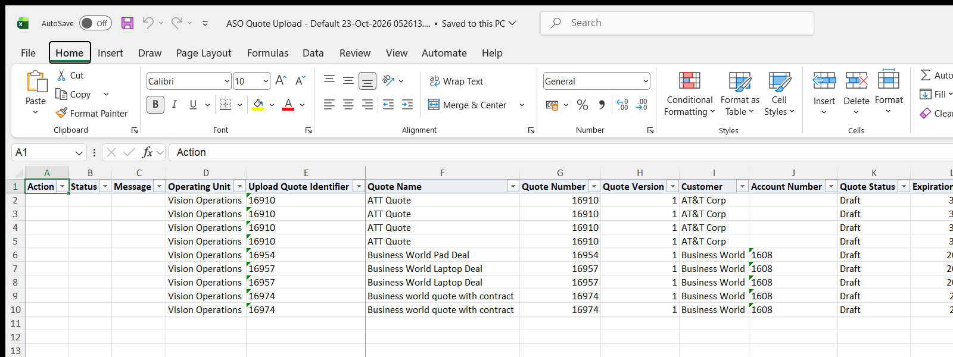
Task: Open the Quote Status filter dropdown
Action: (904, 187)
